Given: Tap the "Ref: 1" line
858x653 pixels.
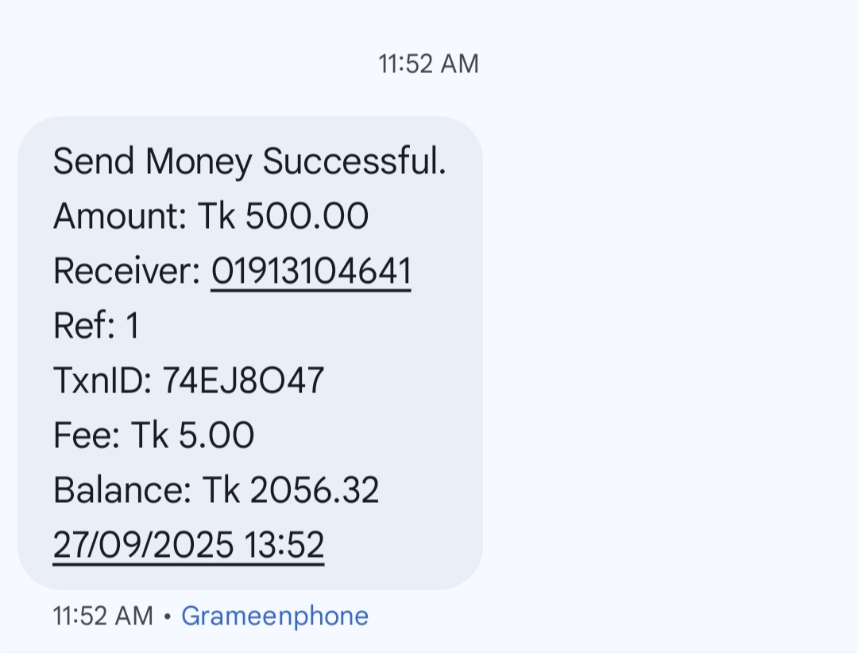Looking at the screenshot, I should [96, 326].
